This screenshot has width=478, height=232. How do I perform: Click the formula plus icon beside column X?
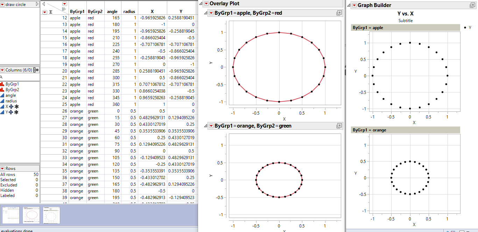tap(10, 106)
